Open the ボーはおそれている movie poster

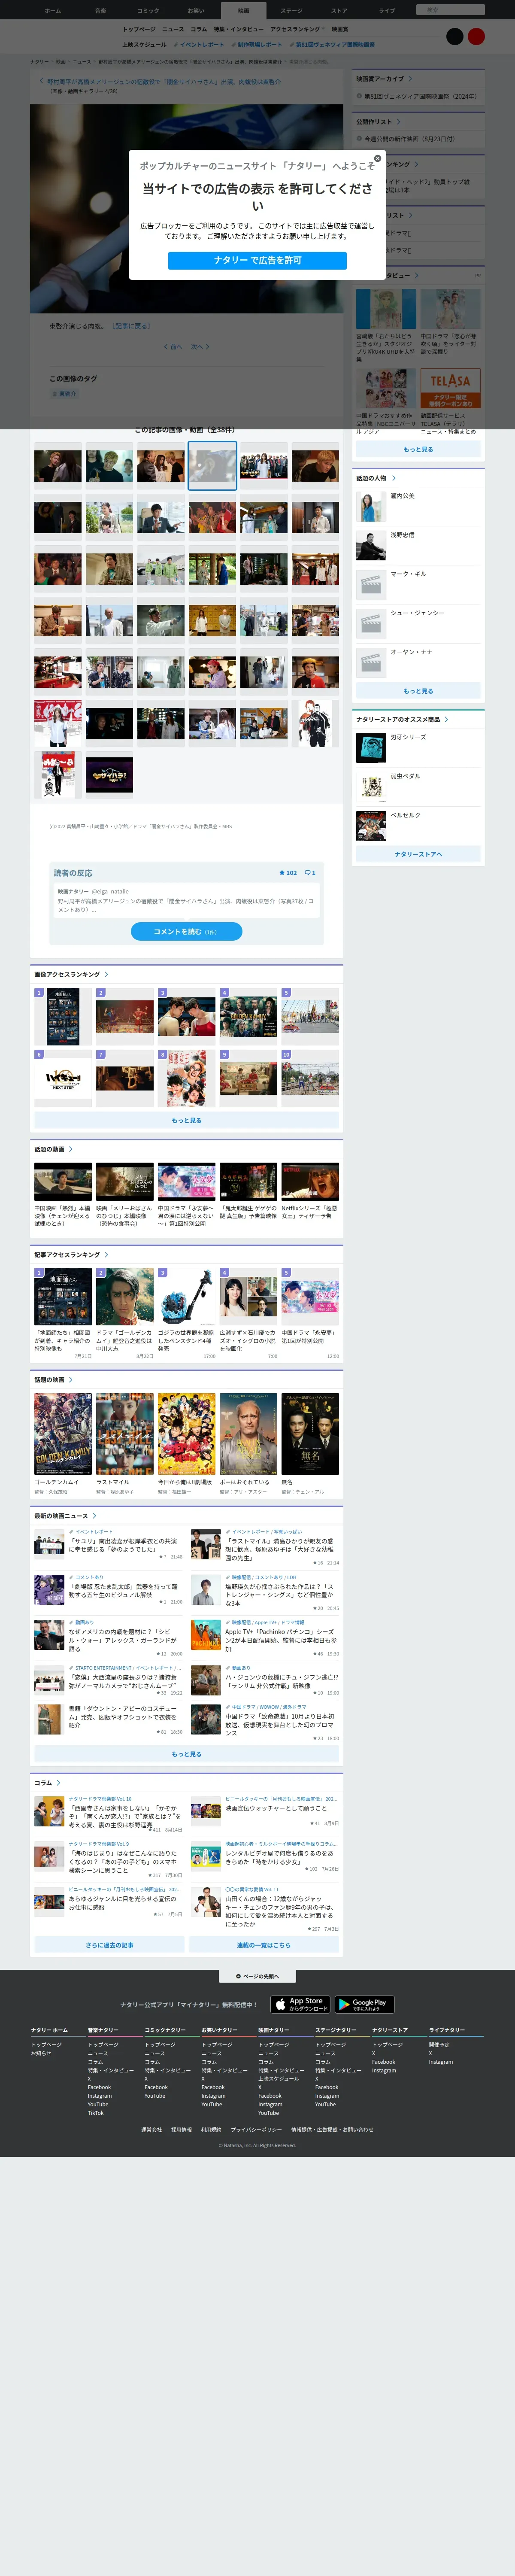click(x=248, y=1434)
